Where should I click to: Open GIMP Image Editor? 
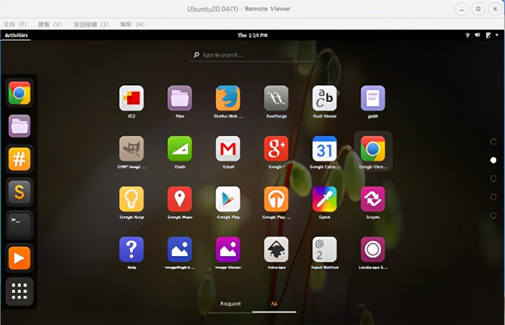coord(131,148)
